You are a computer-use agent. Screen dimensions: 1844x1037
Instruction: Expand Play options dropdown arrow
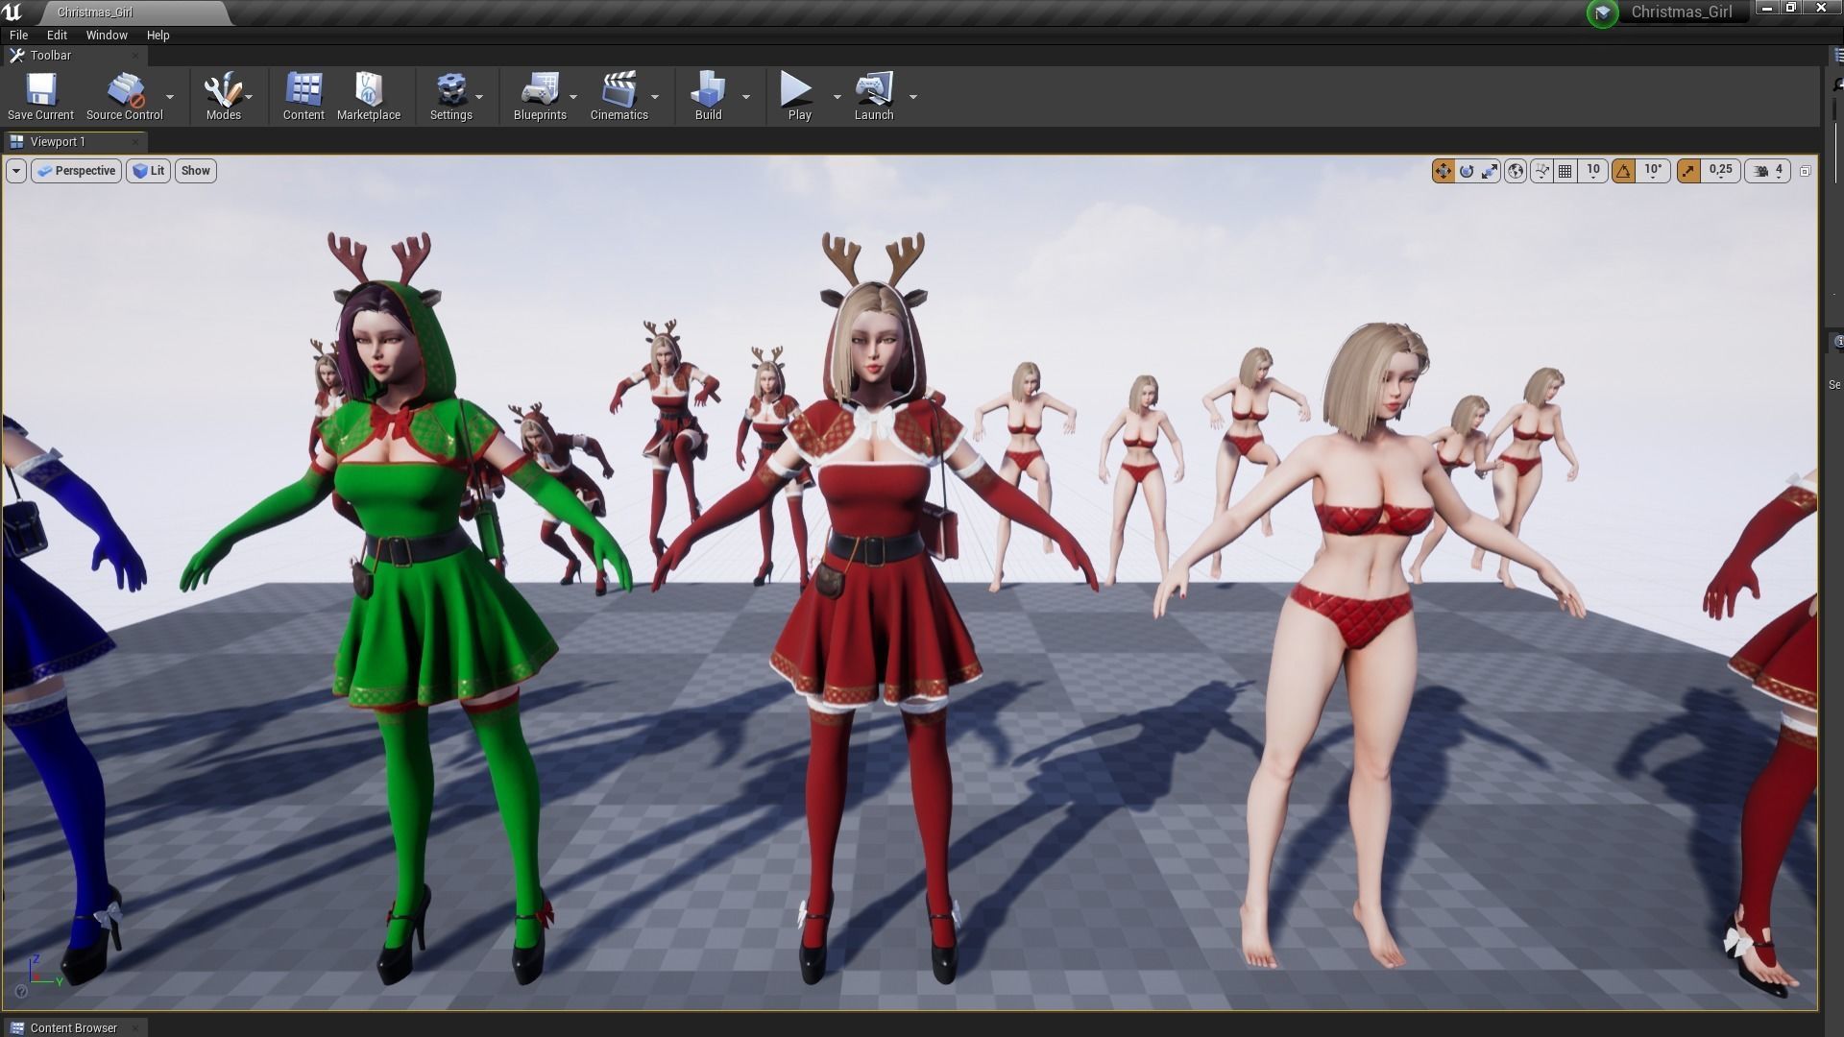tap(837, 97)
